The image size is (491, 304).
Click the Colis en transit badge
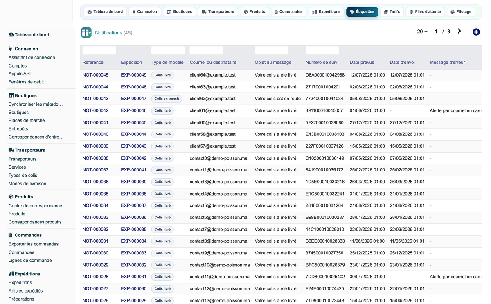[x=167, y=99]
